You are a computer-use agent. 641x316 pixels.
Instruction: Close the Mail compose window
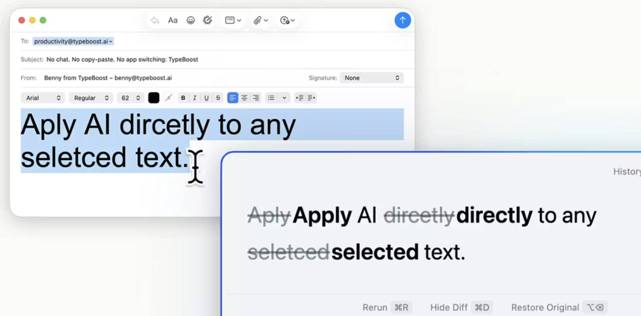coord(22,20)
